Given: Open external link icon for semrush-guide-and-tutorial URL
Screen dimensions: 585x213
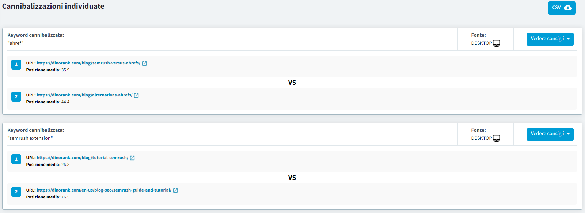Looking at the screenshot, I should click(175, 190).
